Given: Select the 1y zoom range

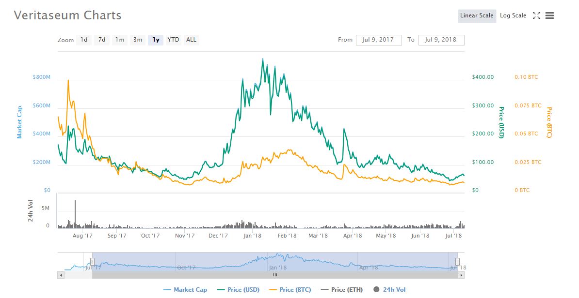Looking at the screenshot, I should pos(156,40).
